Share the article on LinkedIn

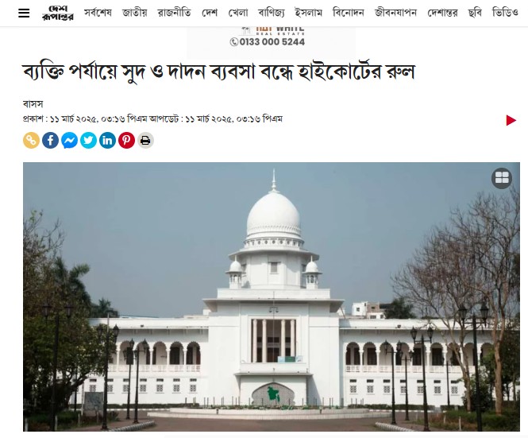107,140
